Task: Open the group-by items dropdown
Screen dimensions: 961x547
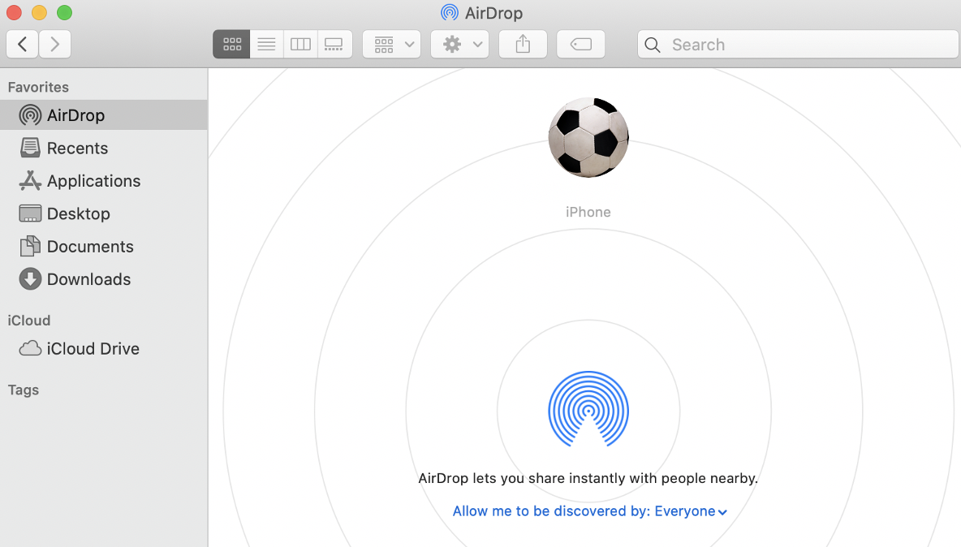Action: pyautogui.click(x=392, y=44)
